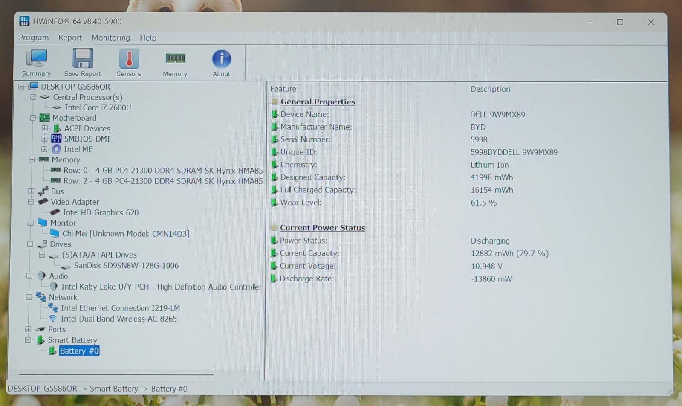
Task: Collapse the Network node
Action: pos(29,297)
